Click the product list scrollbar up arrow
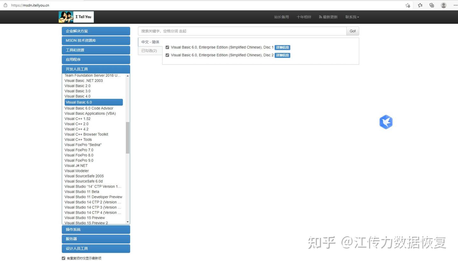 click(128, 76)
